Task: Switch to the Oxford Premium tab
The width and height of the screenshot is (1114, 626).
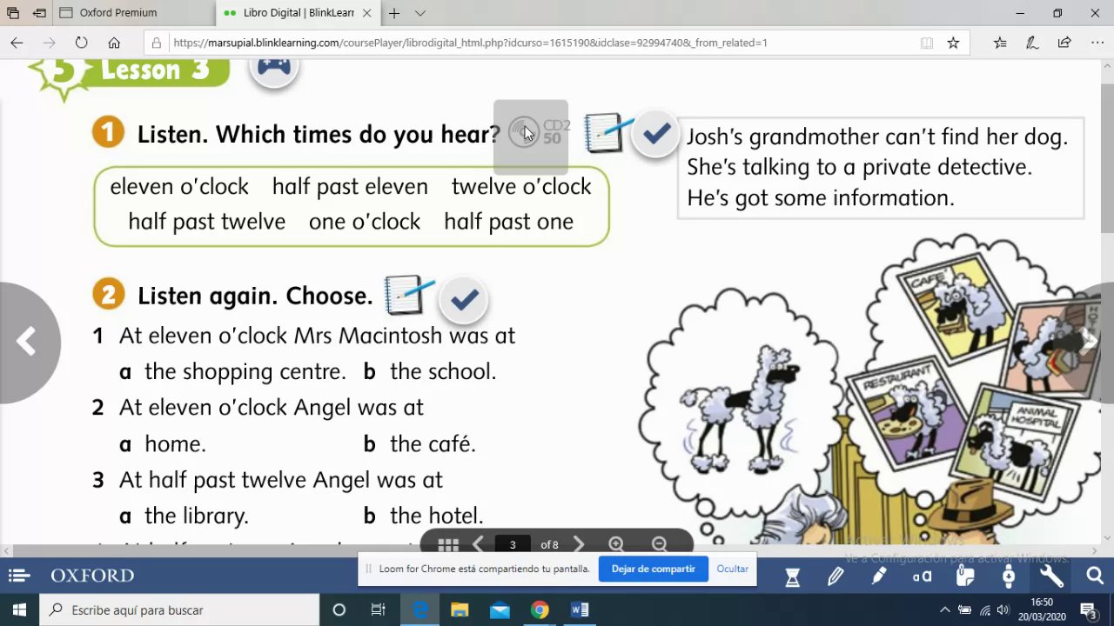Action: pyautogui.click(x=135, y=13)
